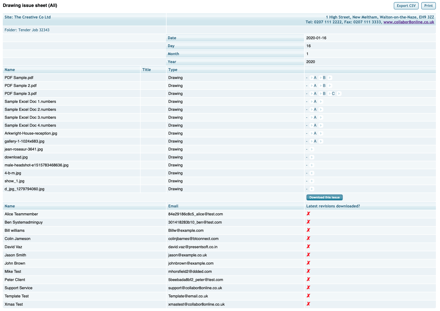Click the arrow after revision C in PDF Sample 3.pdf row

[339, 94]
